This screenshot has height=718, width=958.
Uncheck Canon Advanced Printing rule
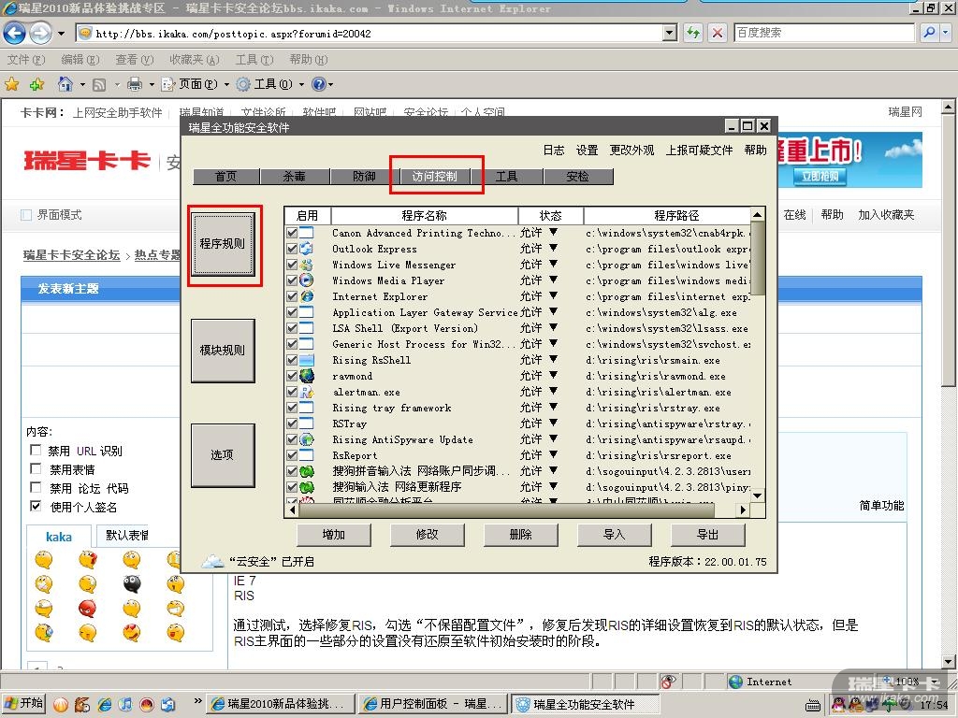click(292, 233)
